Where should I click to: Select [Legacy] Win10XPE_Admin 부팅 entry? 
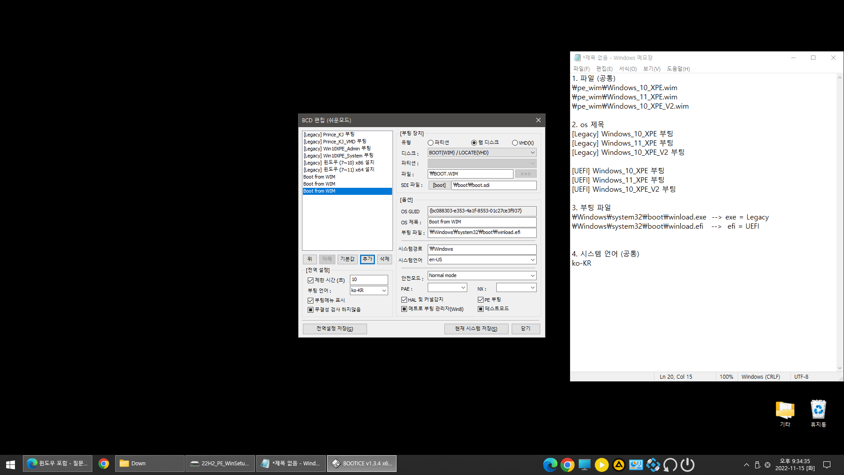pyautogui.click(x=347, y=149)
